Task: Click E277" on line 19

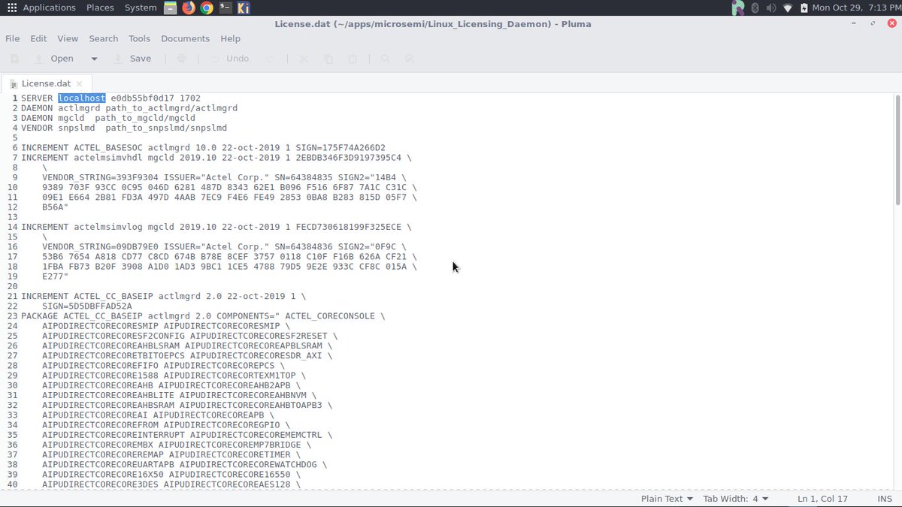Action: 56,276
